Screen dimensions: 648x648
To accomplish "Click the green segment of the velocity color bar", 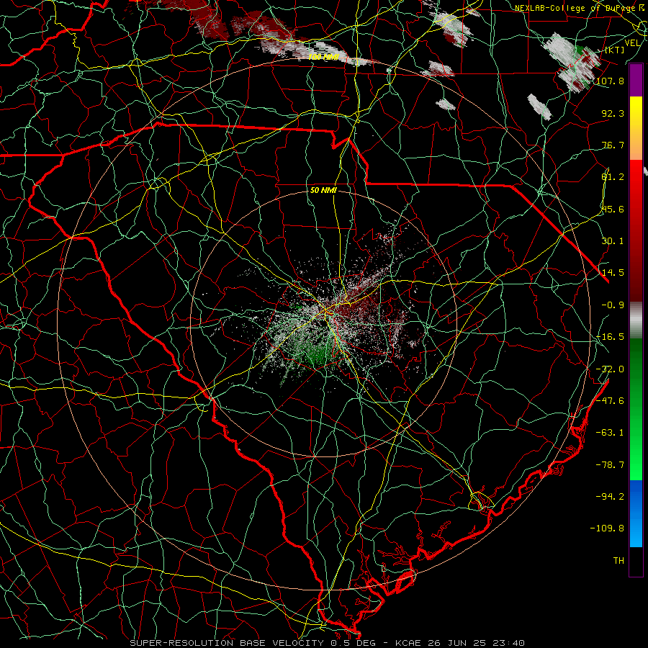I will coord(636,409).
